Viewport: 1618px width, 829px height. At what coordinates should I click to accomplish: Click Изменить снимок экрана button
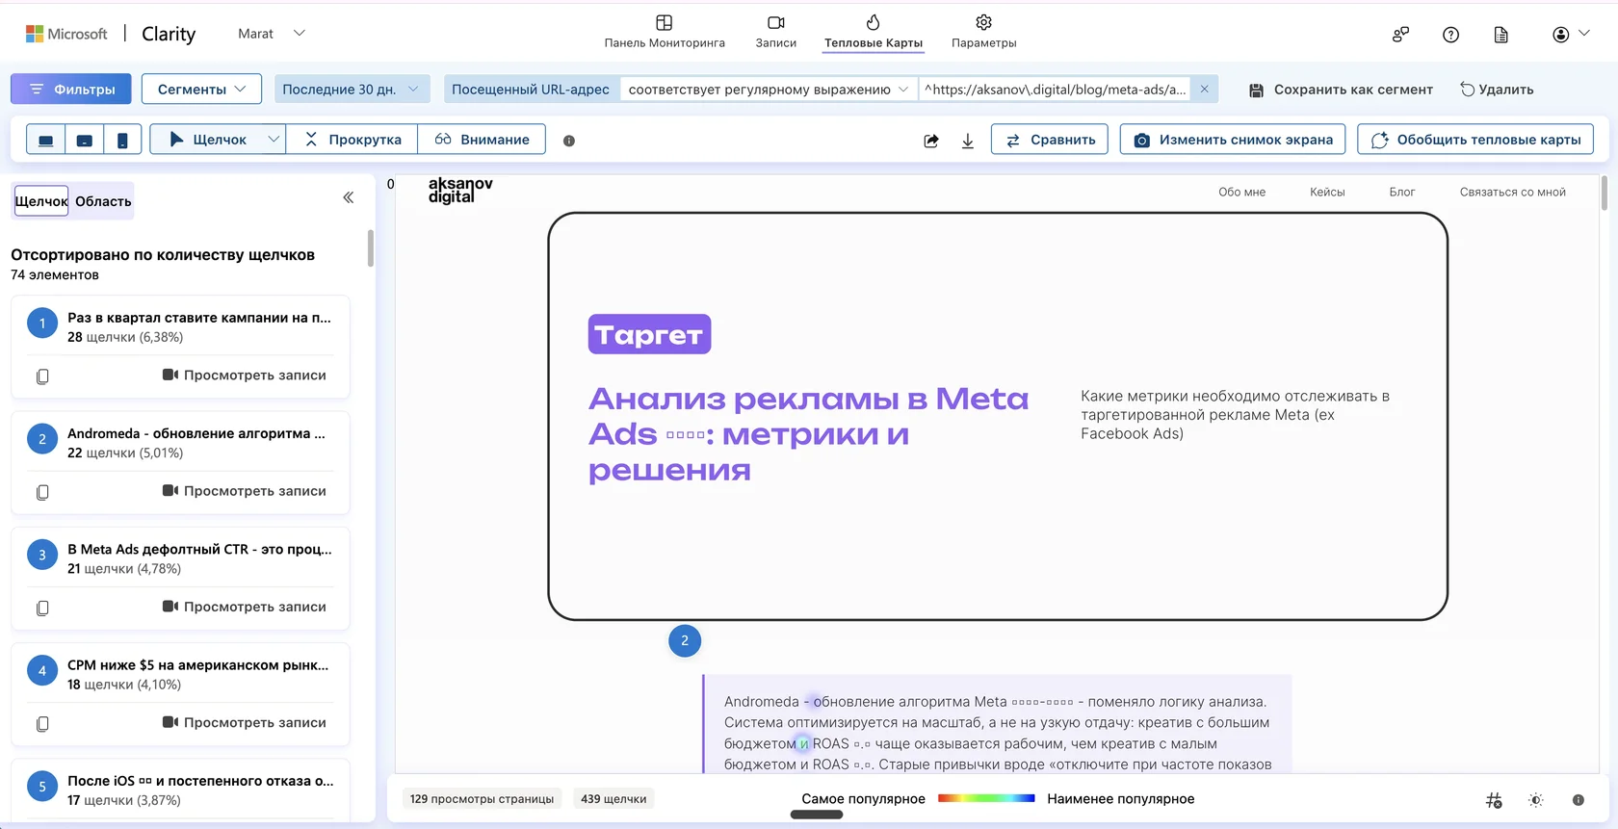point(1234,140)
